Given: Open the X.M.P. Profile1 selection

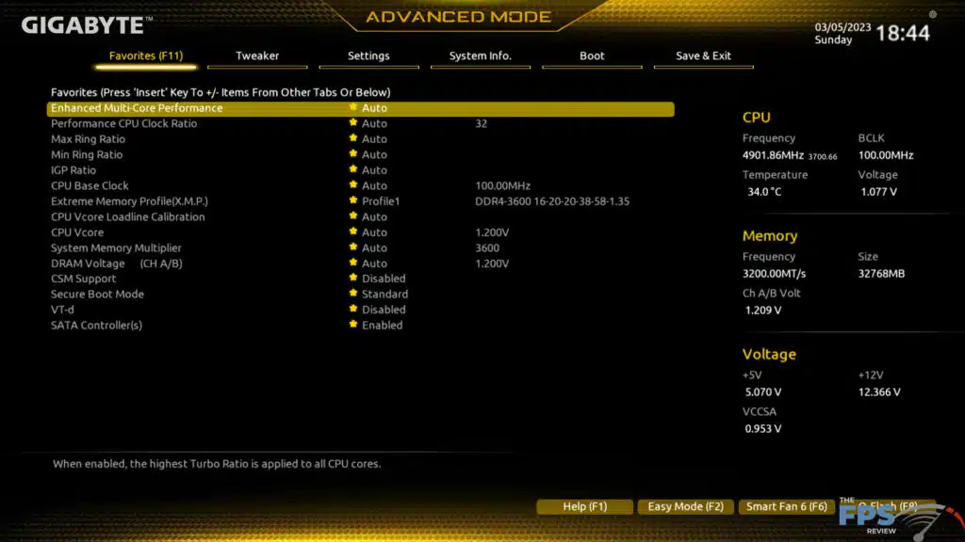Looking at the screenshot, I should [381, 201].
